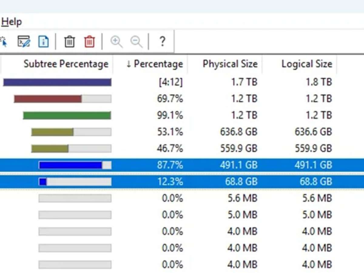Toggle sort on the Percentage column header
Image resolution: width=364 pixels, height=273 pixels.
(155, 64)
